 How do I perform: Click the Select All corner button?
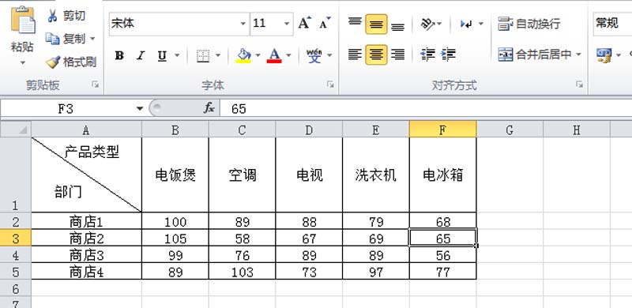pyautogui.click(x=16, y=130)
